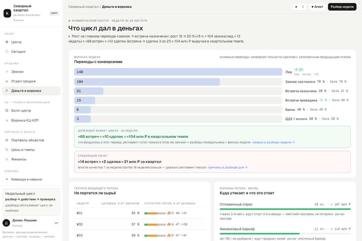The height and width of the screenshot is (241, 362).
Task: Click the Финансовый барьер progress bar
Action: pos(285,234)
